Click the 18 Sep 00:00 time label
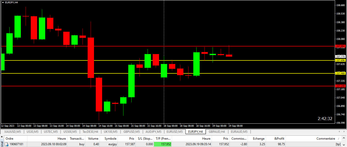 [x=170, y=126]
